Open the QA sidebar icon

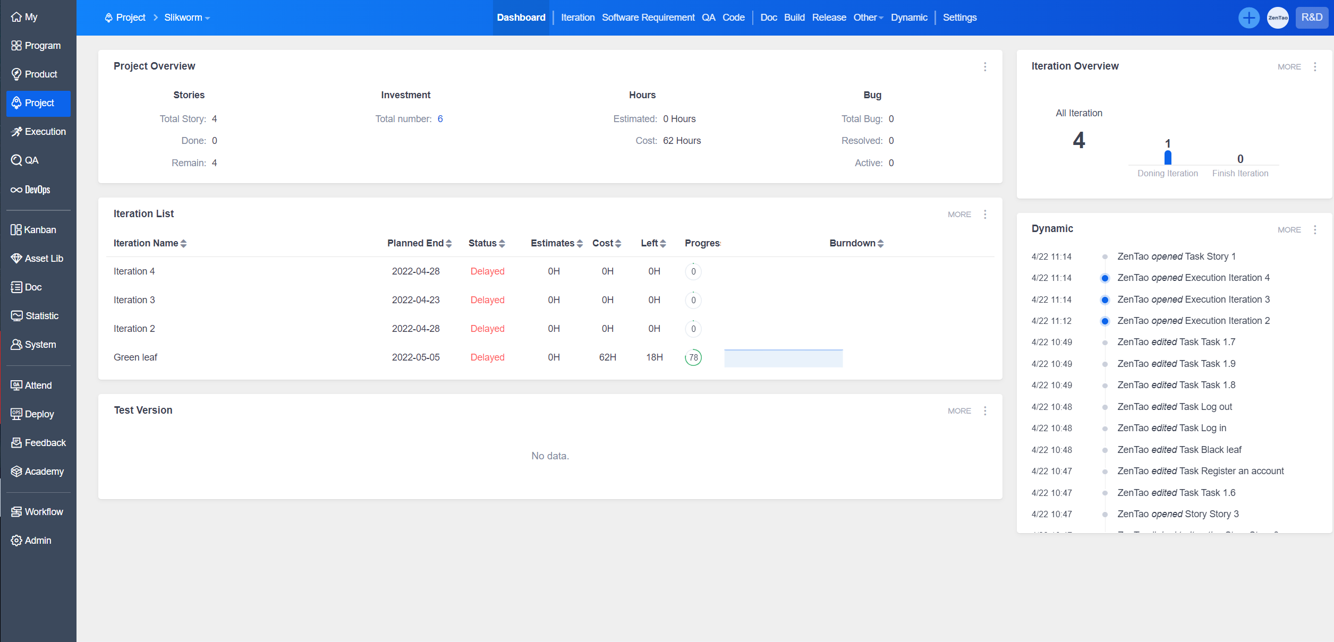[x=16, y=160]
